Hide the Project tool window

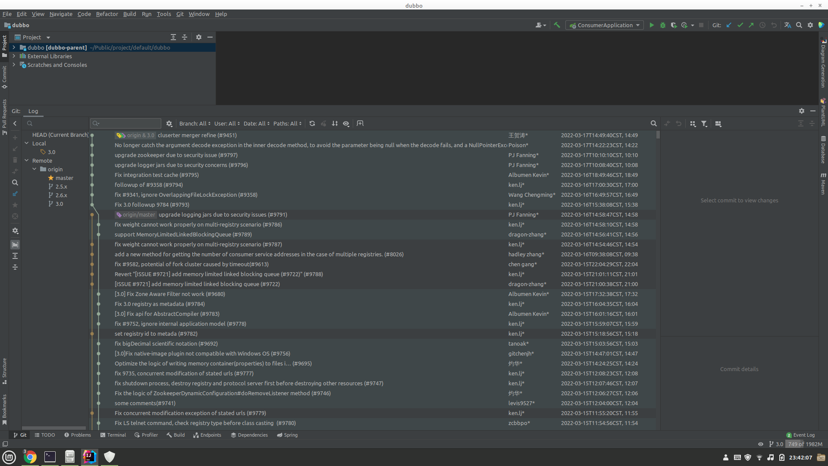210,37
